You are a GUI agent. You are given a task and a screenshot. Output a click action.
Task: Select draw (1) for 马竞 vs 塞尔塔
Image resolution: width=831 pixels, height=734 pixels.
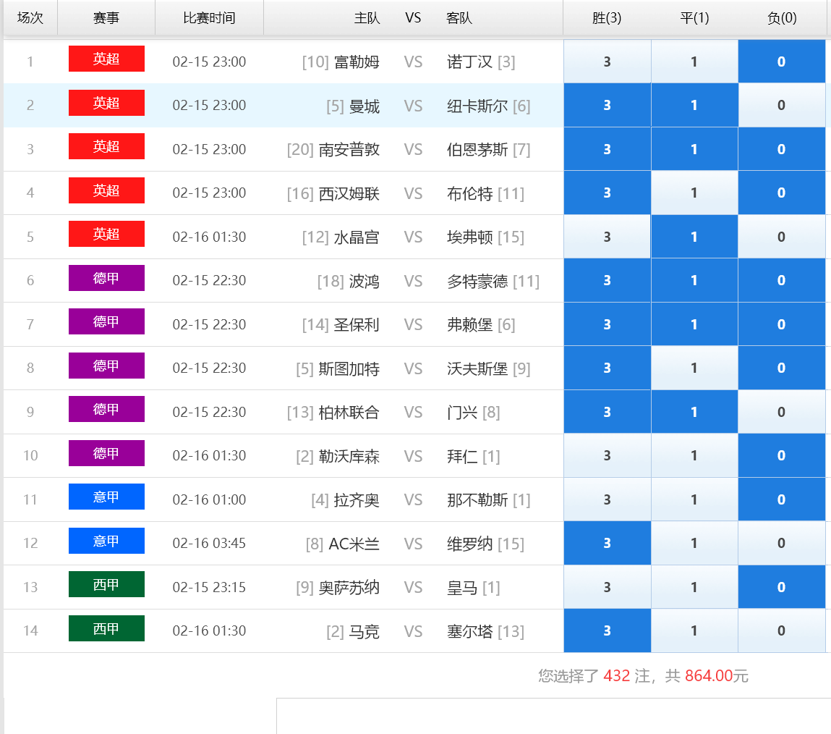click(694, 630)
